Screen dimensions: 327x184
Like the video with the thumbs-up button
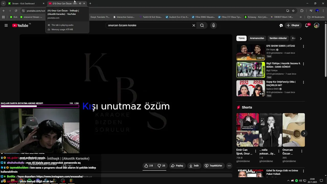149,166
